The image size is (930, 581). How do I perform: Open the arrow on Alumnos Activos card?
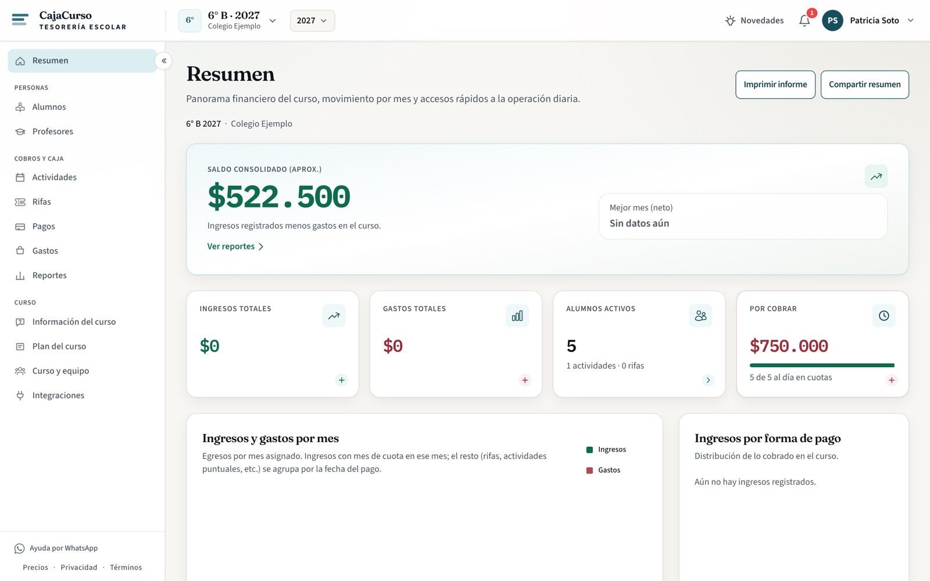(708, 380)
